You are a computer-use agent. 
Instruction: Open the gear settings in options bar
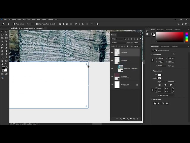click(97, 24)
